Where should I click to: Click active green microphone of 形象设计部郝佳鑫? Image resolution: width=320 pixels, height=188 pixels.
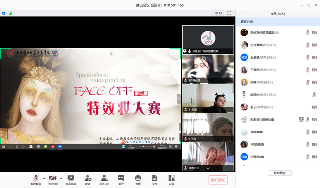pos(308,120)
